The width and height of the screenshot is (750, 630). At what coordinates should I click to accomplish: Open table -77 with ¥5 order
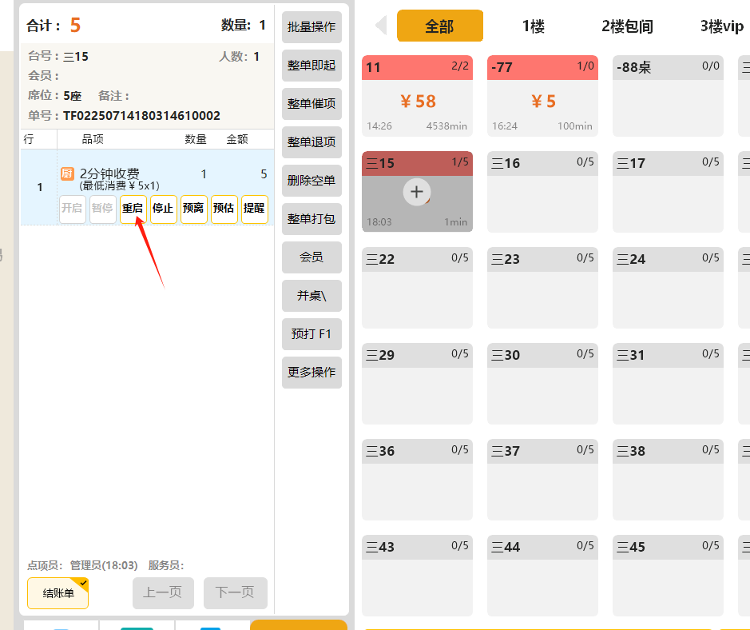click(x=542, y=96)
